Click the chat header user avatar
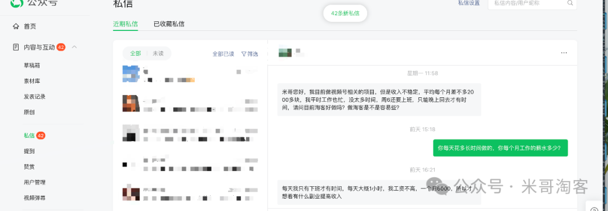The image size is (608, 211). click(285, 52)
